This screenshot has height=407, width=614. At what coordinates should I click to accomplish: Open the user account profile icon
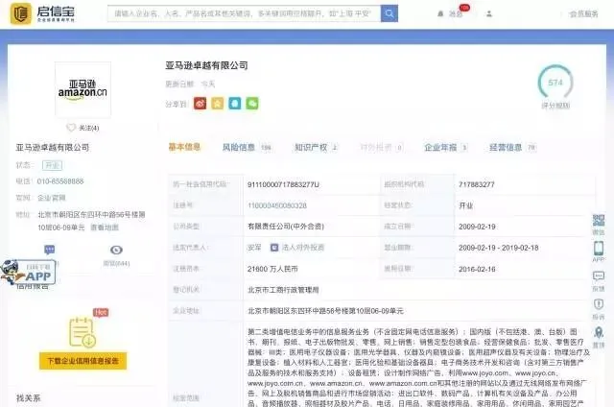click(x=489, y=13)
